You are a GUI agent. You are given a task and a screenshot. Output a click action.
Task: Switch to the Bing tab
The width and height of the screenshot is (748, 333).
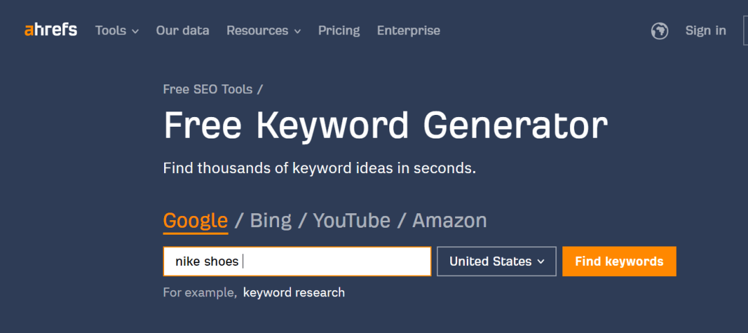click(271, 221)
